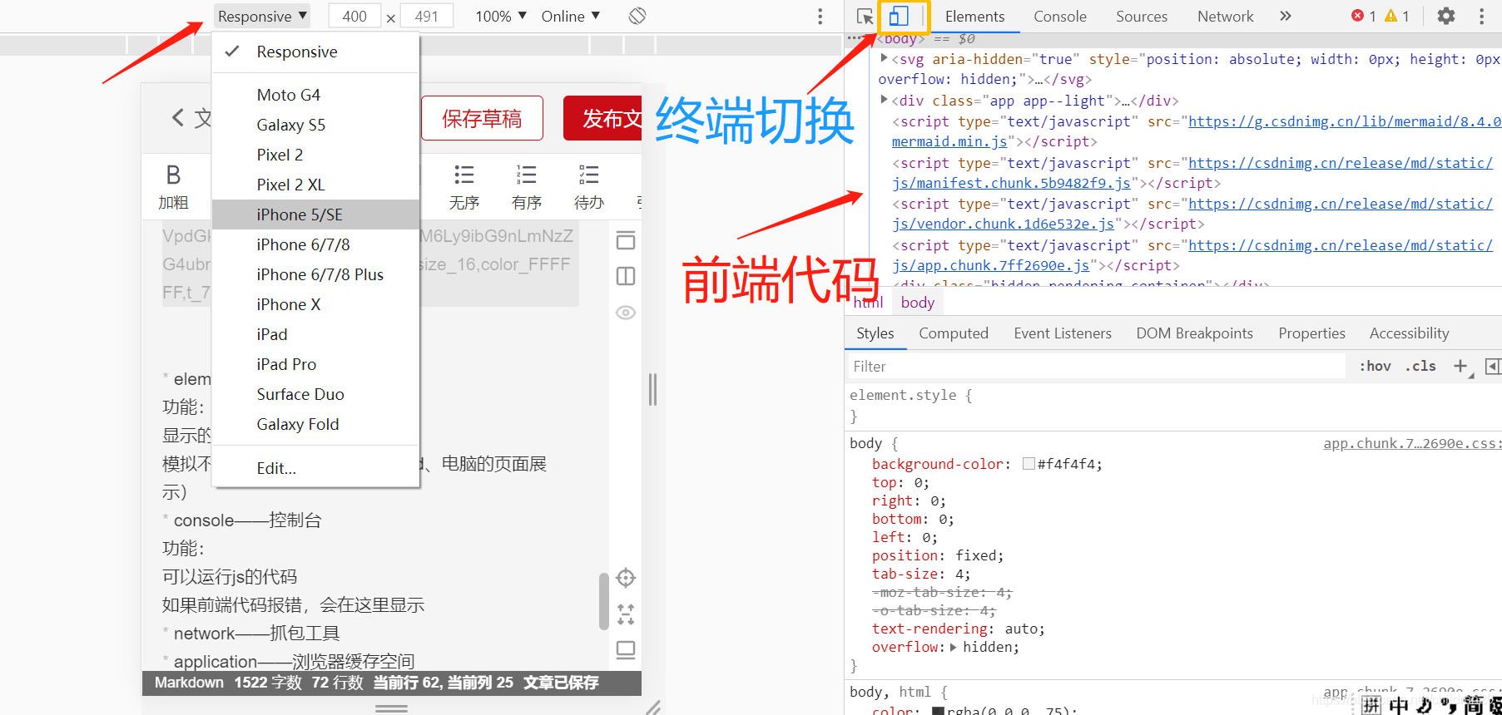Open the Properties tab

pos(1311,333)
